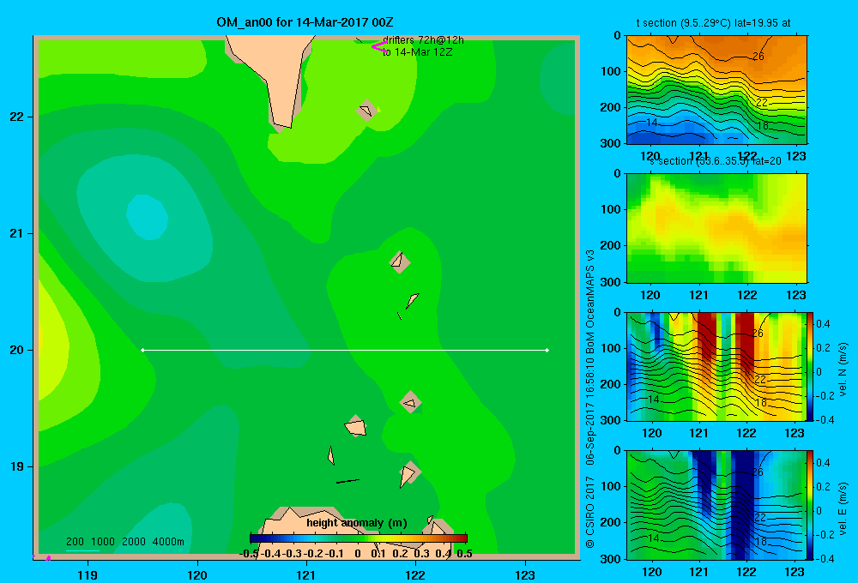Click the '200 1000 2000 4000m' depth contour legend

click(124, 542)
